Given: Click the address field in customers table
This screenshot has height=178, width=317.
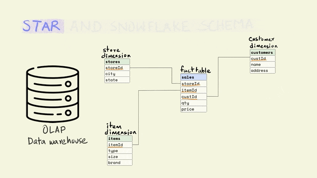Looking at the screenshot, I should [x=262, y=71].
